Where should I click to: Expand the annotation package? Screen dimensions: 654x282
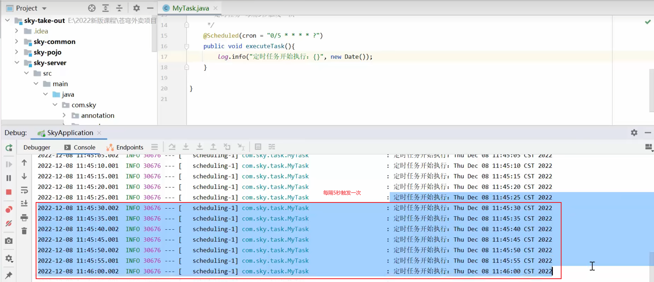coord(64,115)
